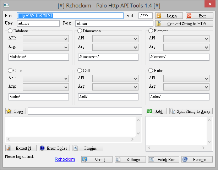Click the Settings button label

tap(133, 160)
